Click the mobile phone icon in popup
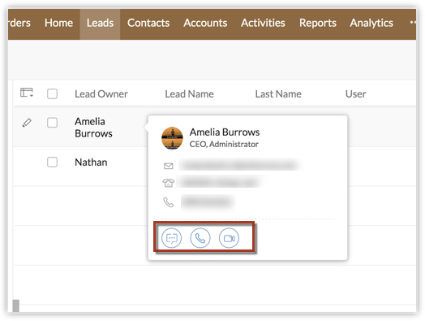The image size is (425, 321). point(169,202)
